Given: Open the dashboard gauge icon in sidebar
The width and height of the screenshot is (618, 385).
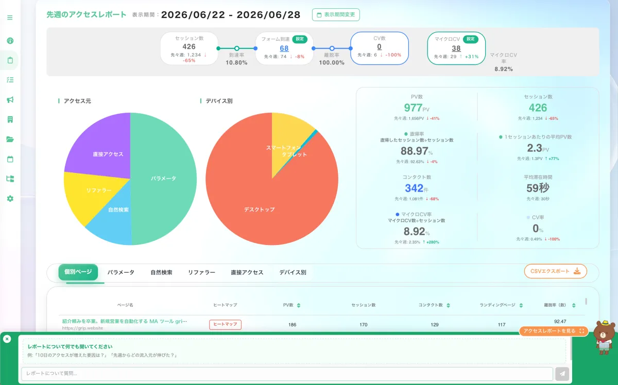Looking at the screenshot, I should coord(10,41).
